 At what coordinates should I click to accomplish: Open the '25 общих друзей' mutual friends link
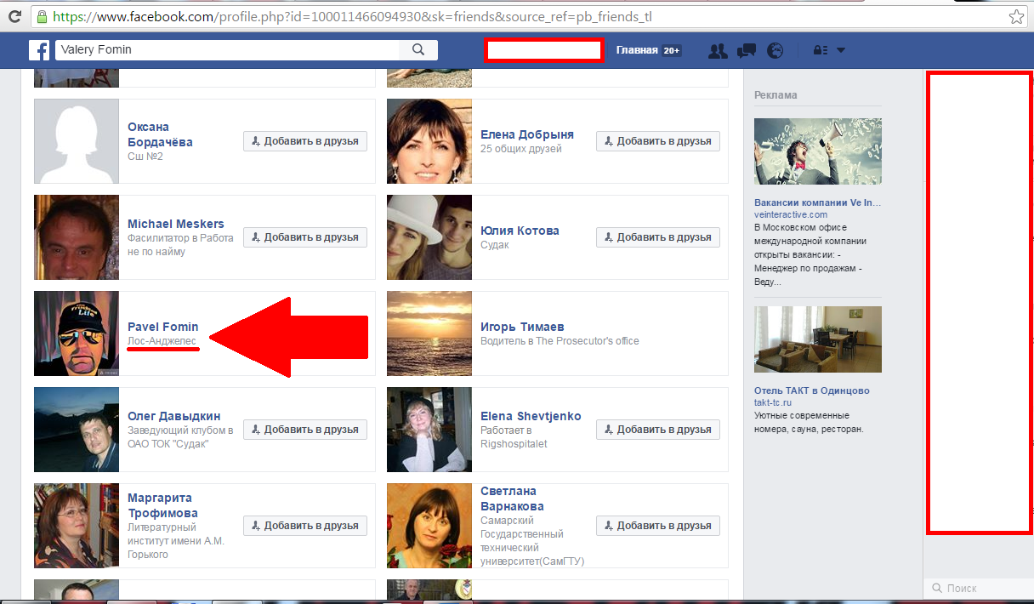(x=521, y=150)
